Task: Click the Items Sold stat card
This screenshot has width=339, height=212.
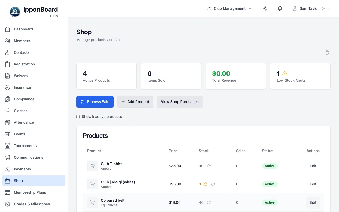Action: (x=171, y=76)
